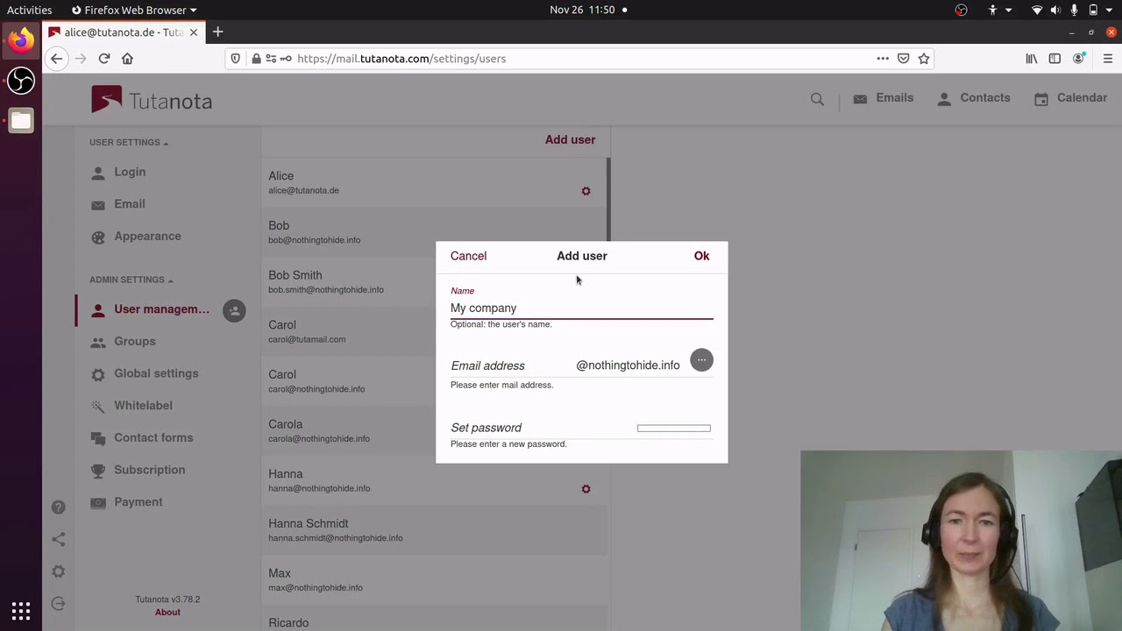The image size is (1122, 631).
Task: Select user Bob Smith
Action: point(433,281)
